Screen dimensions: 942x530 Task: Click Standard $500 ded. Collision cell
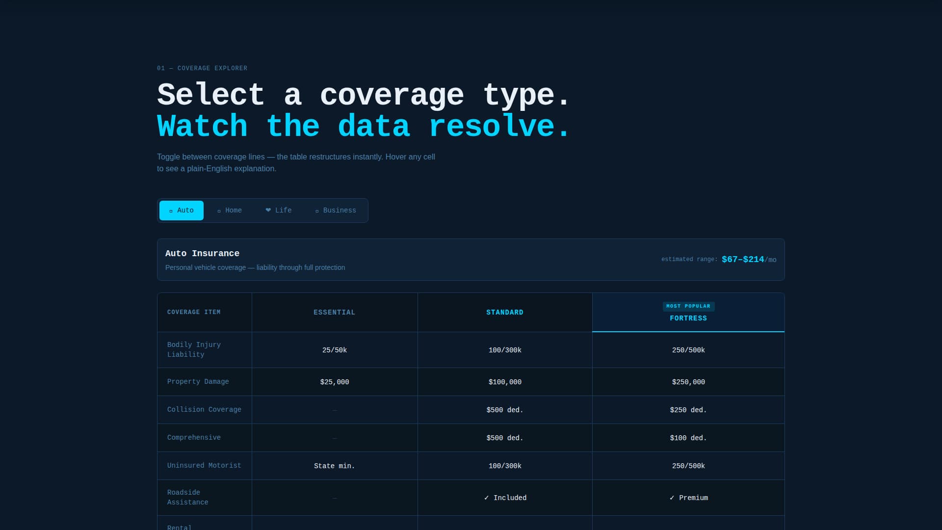[505, 410]
